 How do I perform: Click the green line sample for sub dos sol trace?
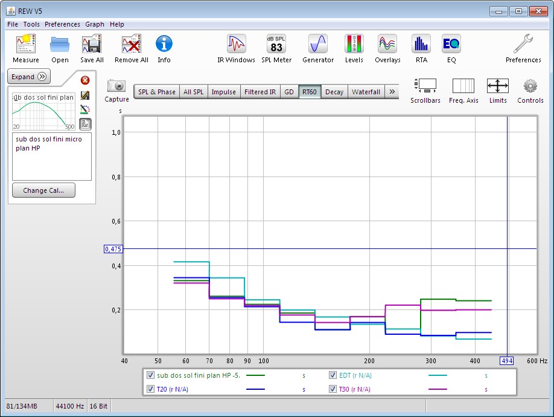click(x=255, y=375)
